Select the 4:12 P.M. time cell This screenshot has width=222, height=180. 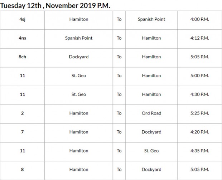(200, 38)
